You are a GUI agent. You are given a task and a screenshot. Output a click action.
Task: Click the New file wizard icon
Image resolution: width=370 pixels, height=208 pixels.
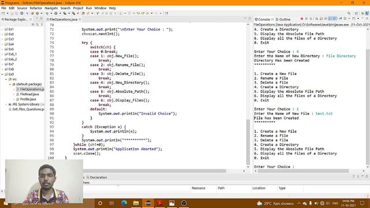click(3, 13)
